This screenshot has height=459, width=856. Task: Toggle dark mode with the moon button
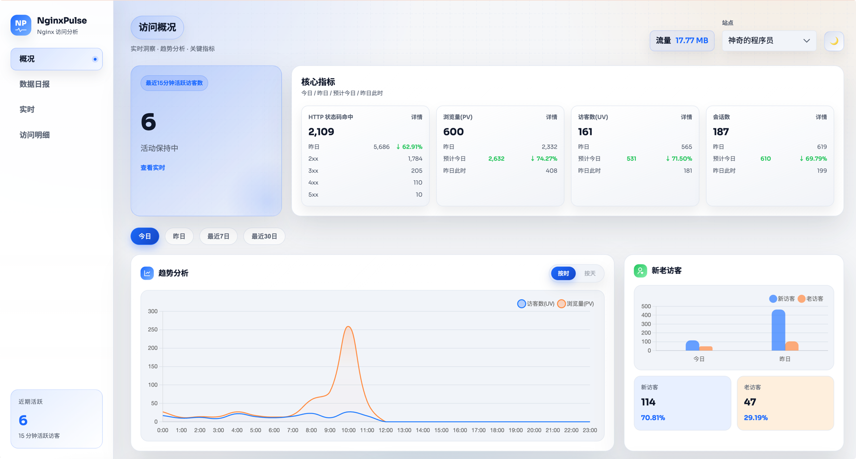(x=834, y=41)
